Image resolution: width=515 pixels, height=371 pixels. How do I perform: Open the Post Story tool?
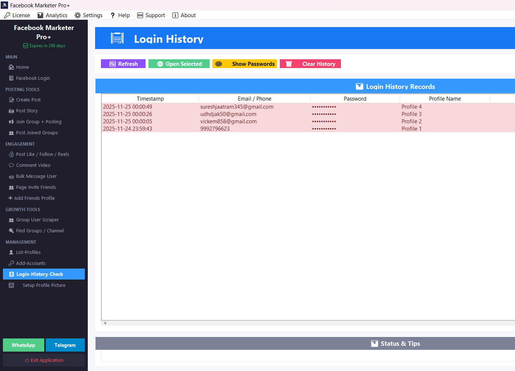pyautogui.click(x=27, y=111)
